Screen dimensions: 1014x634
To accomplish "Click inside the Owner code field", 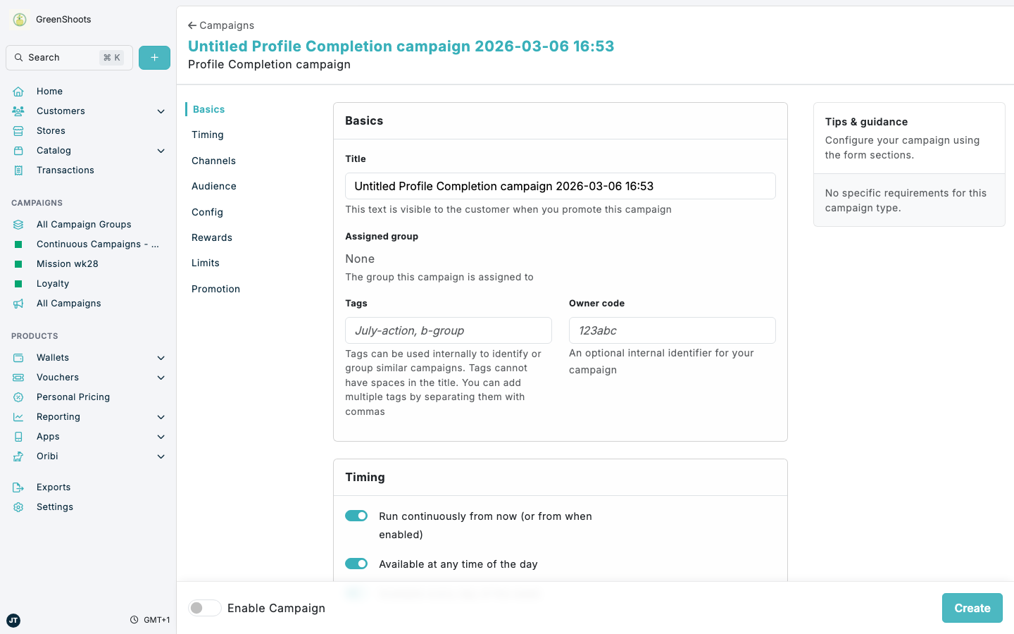I will pos(672,330).
